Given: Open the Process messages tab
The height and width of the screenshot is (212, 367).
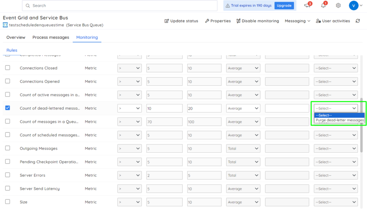Looking at the screenshot, I should pyautogui.click(x=51, y=37).
